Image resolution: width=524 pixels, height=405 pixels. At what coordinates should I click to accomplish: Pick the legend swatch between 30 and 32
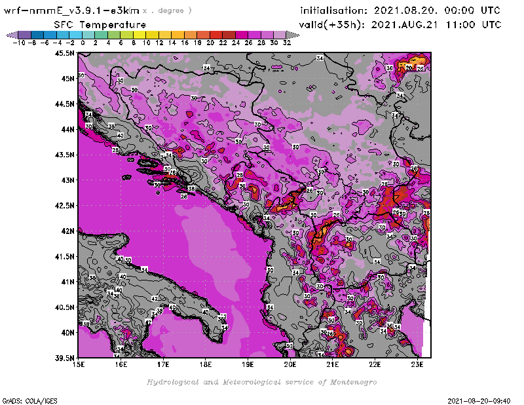[280, 35]
